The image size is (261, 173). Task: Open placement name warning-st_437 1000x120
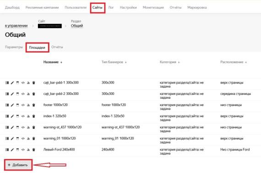(62, 127)
